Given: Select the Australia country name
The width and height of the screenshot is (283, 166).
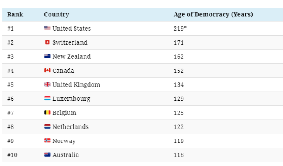Looking at the screenshot, I should 66,155.
